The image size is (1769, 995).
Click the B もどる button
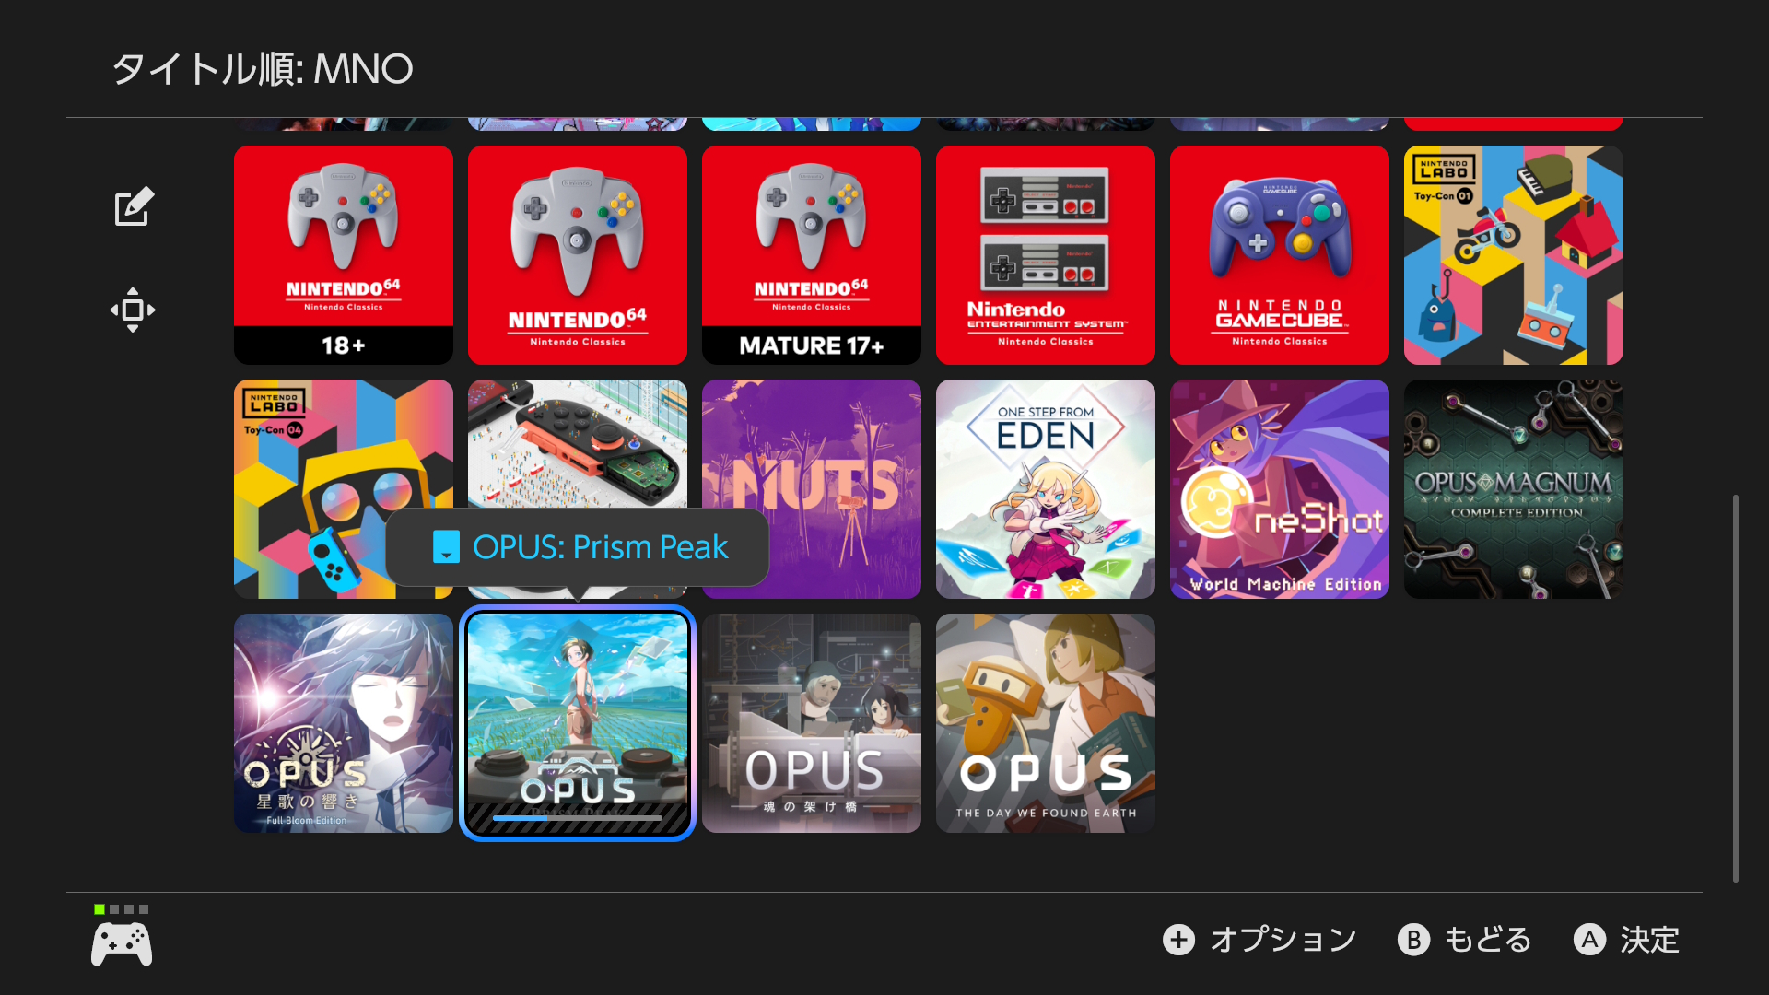(x=1465, y=940)
